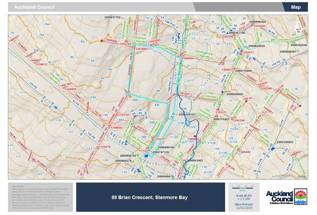Open the Map tab in header
The width and height of the screenshot is (317, 215).
[296, 7]
